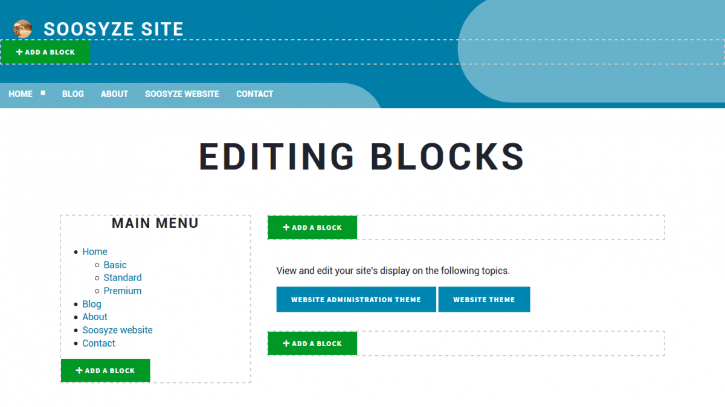This screenshot has width=725, height=407.
Task: Open the Blog link in Main Menu list
Action: click(x=92, y=304)
